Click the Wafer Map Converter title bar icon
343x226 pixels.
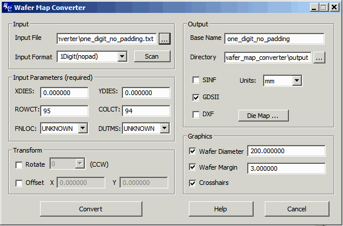tap(8, 8)
